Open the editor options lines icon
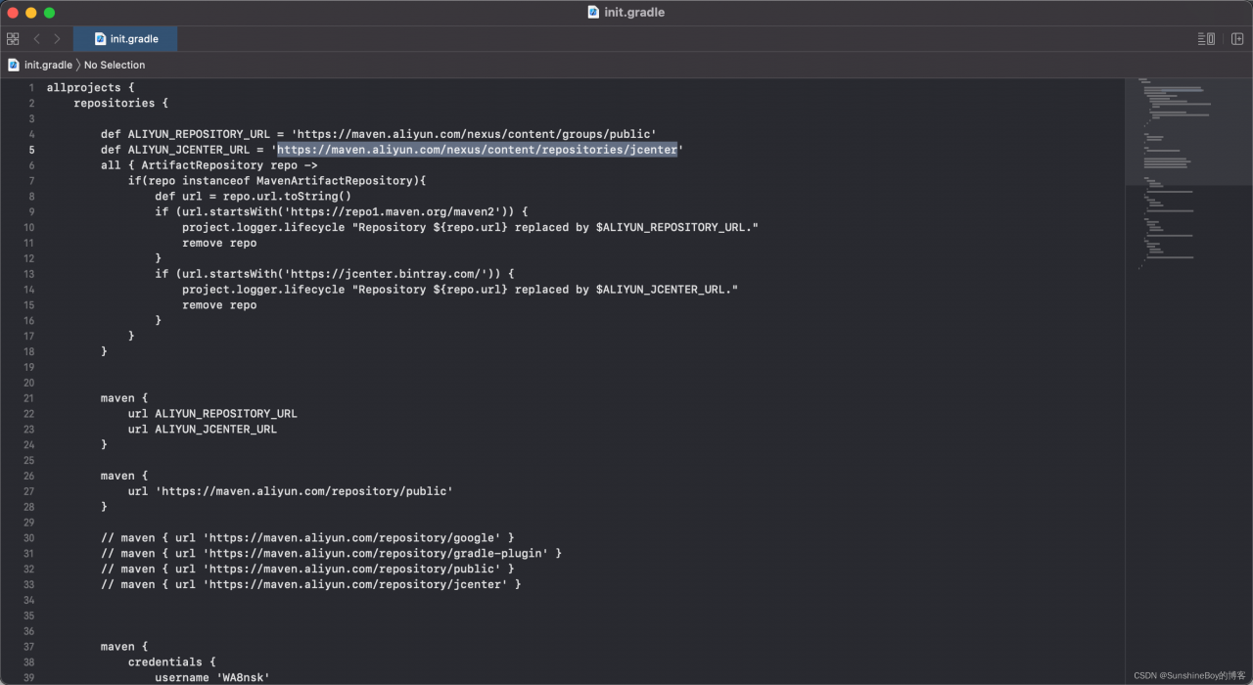The width and height of the screenshot is (1253, 685). [1206, 39]
